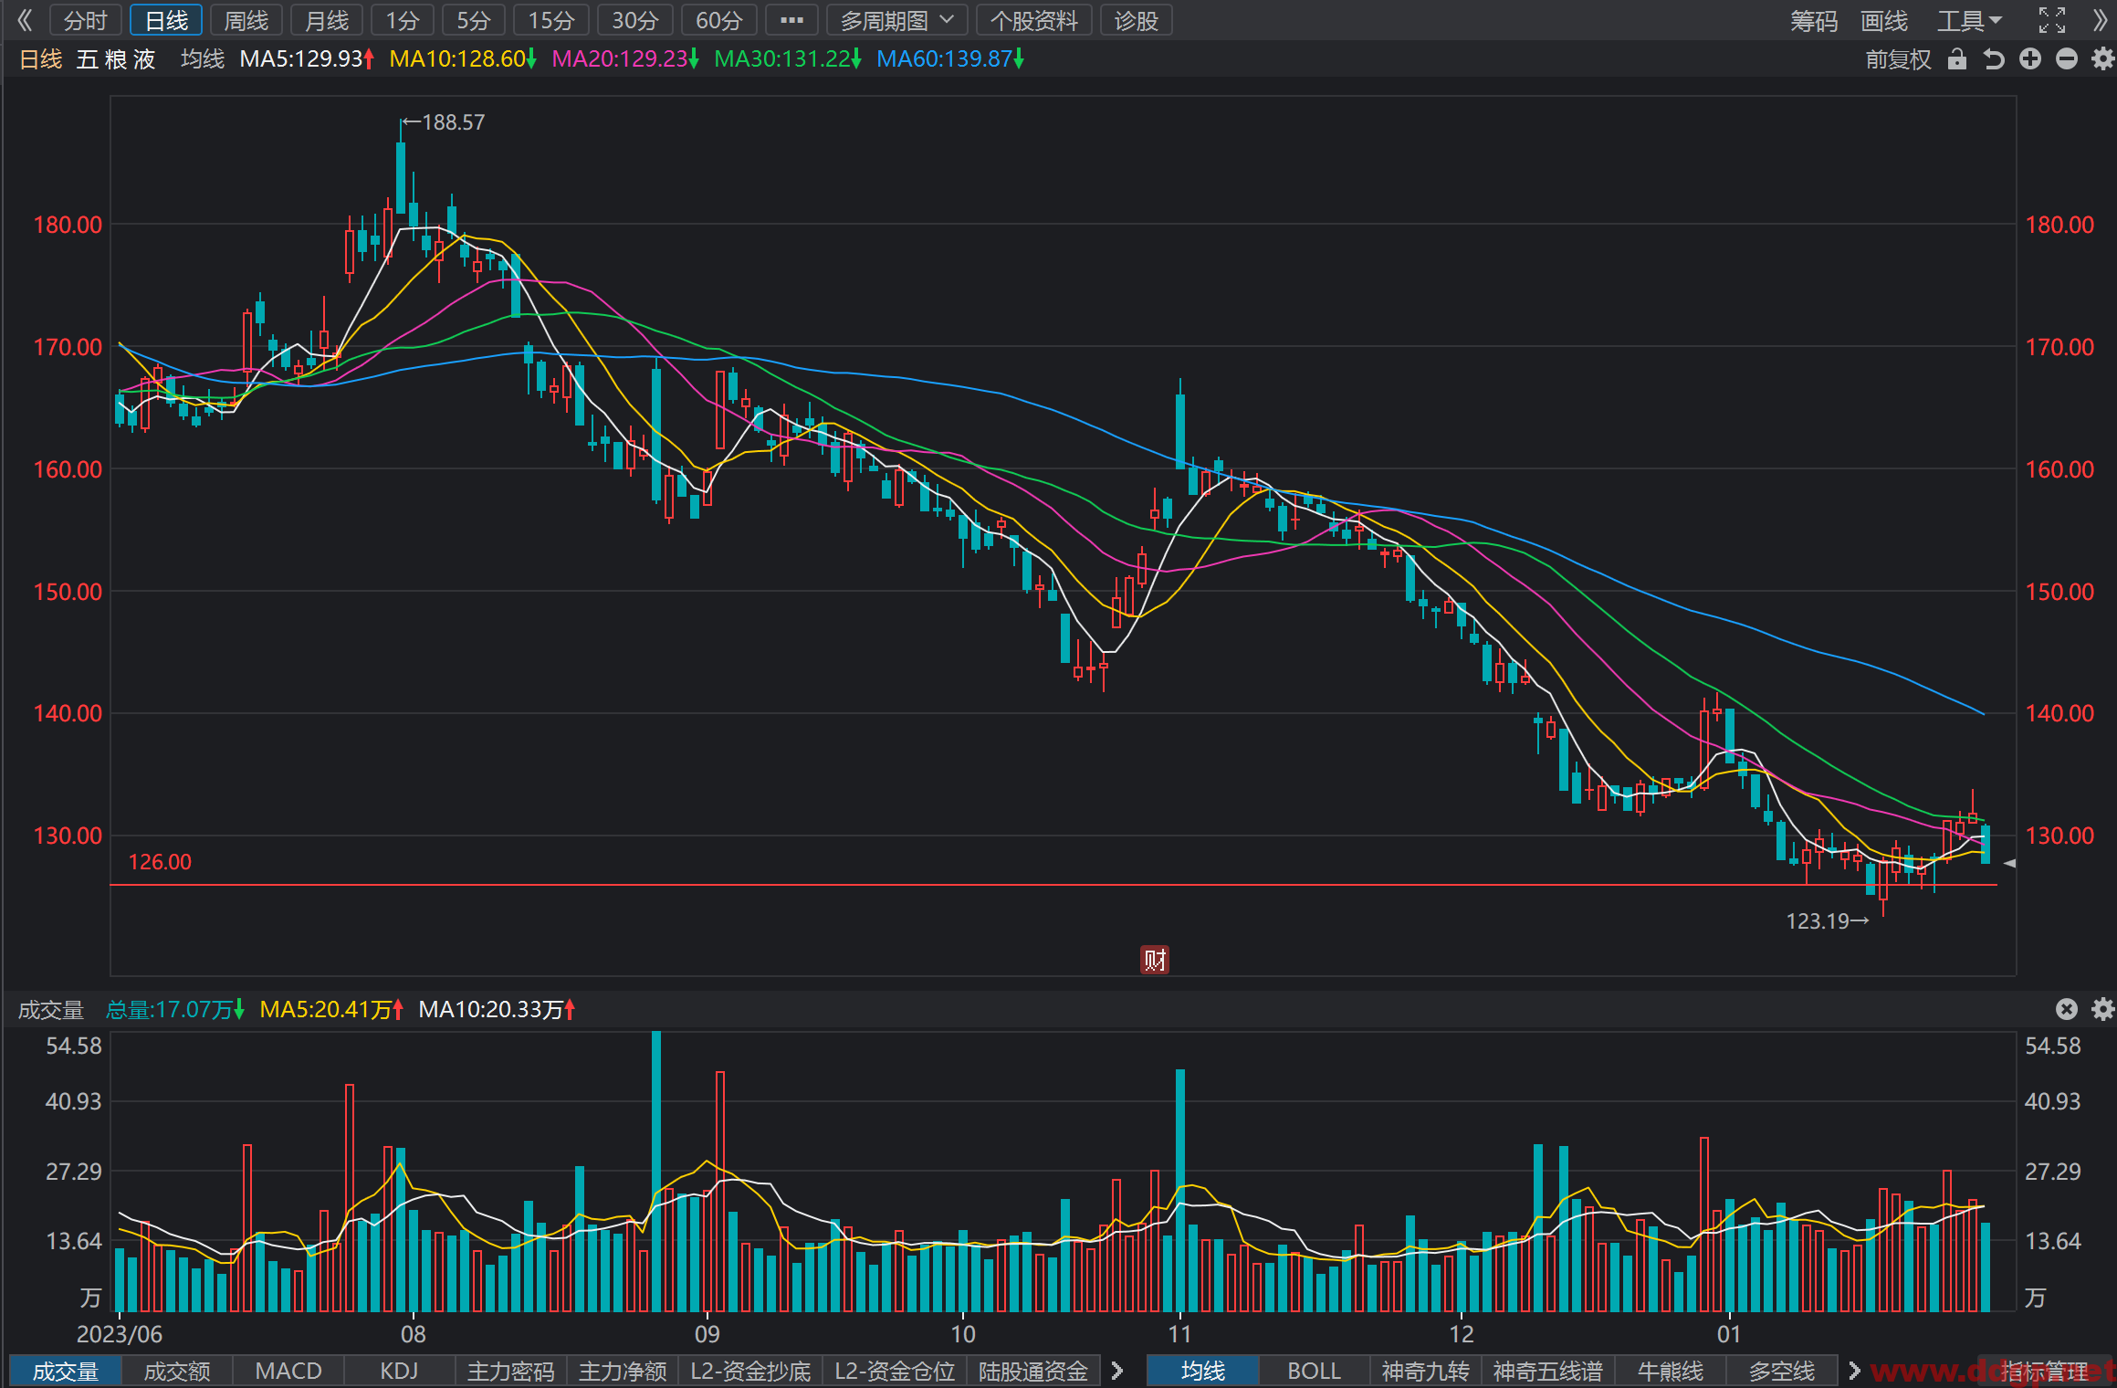Click the fullscreen expand icon
The width and height of the screenshot is (2117, 1388).
(2051, 20)
